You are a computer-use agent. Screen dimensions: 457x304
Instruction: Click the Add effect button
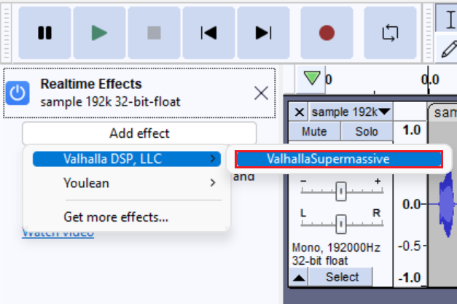tap(139, 133)
